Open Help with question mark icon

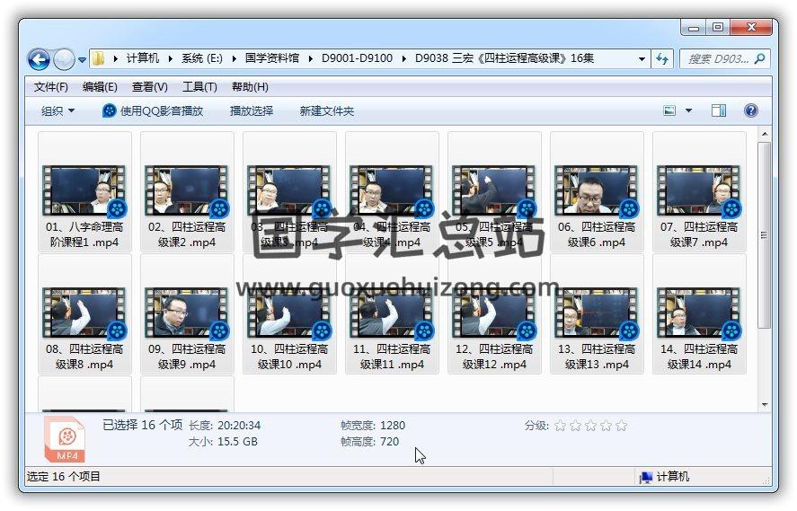coord(751,110)
